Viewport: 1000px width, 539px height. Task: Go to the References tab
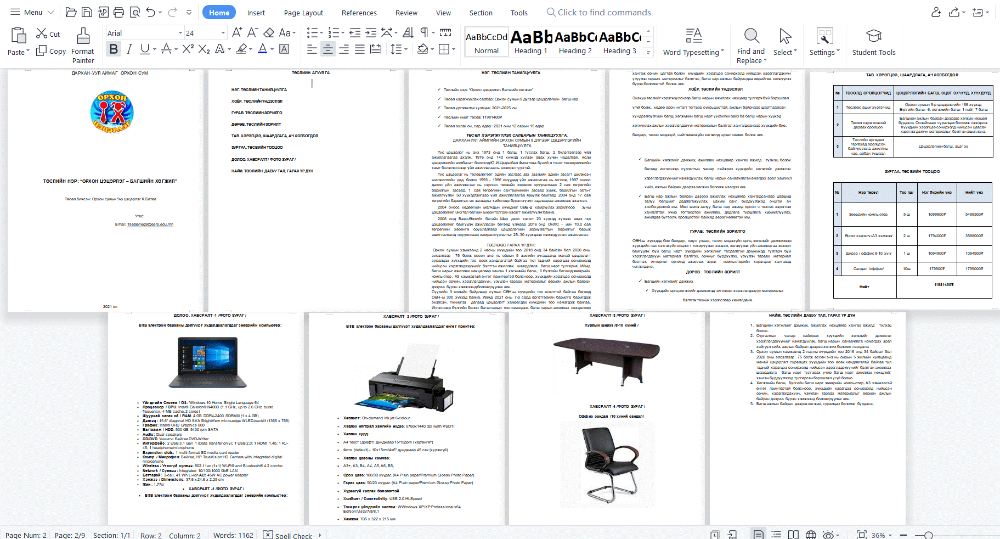pos(359,13)
